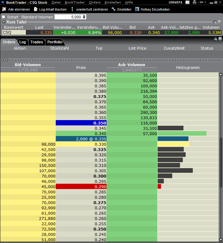Click the Kurs Tafel wrench configure icon
The width and height of the screenshot is (223, 243).
[215, 22]
